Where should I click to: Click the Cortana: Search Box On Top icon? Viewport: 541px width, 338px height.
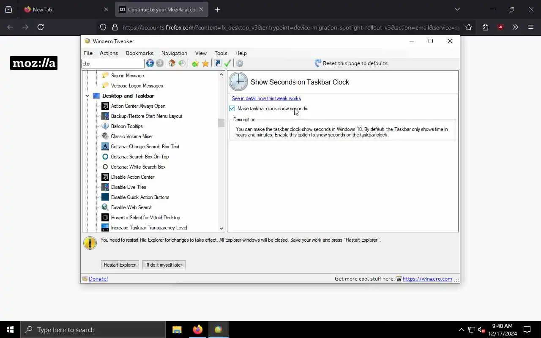click(105, 157)
